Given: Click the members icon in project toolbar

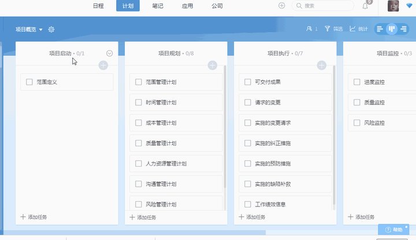Looking at the screenshot, I should click(309, 29).
